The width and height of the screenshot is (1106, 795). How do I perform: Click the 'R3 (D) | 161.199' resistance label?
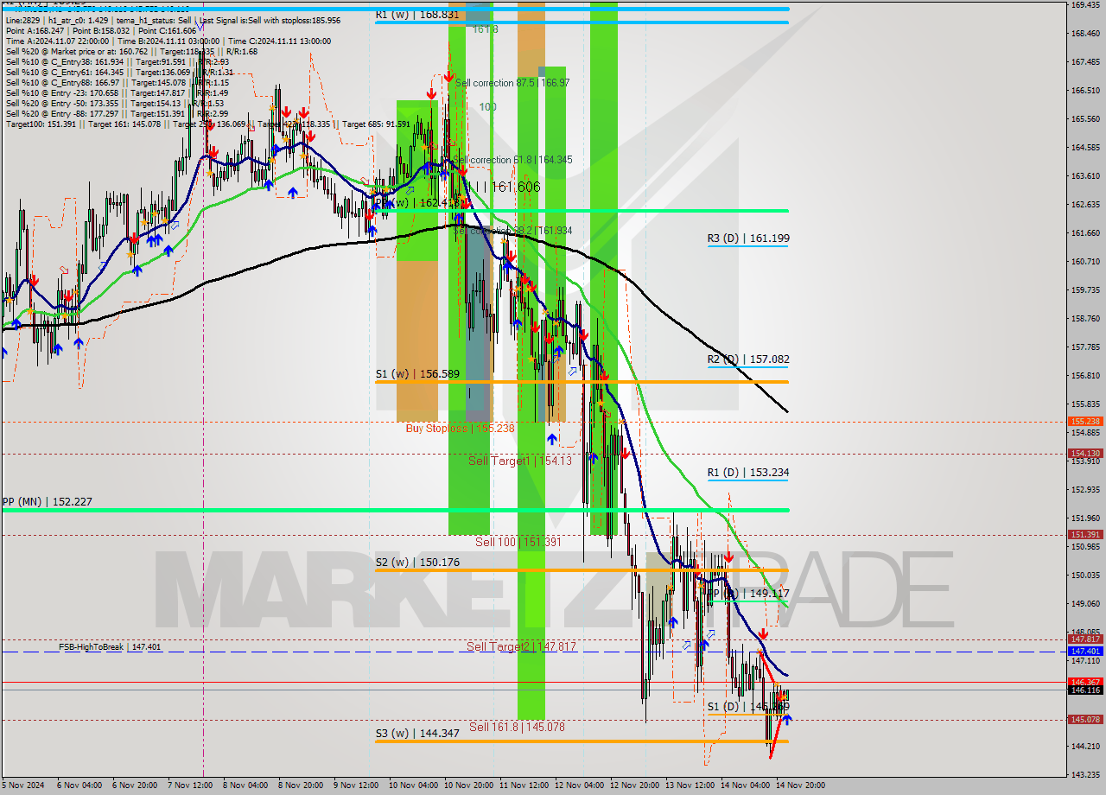[x=748, y=238]
